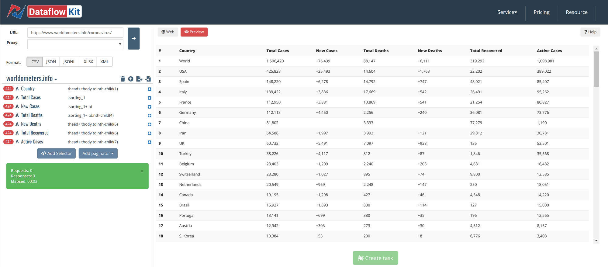Open the worldometers.info collection dropdown
The image size is (608, 267).
tap(32, 78)
